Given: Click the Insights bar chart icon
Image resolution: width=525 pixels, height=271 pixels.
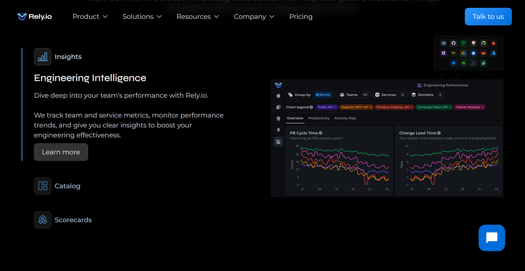Looking at the screenshot, I should [x=43, y=57].
